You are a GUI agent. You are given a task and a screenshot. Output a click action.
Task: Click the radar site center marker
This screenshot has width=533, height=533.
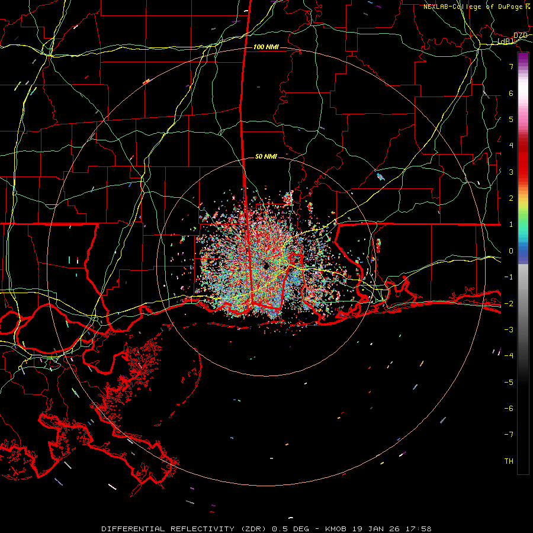pos(266,266)
